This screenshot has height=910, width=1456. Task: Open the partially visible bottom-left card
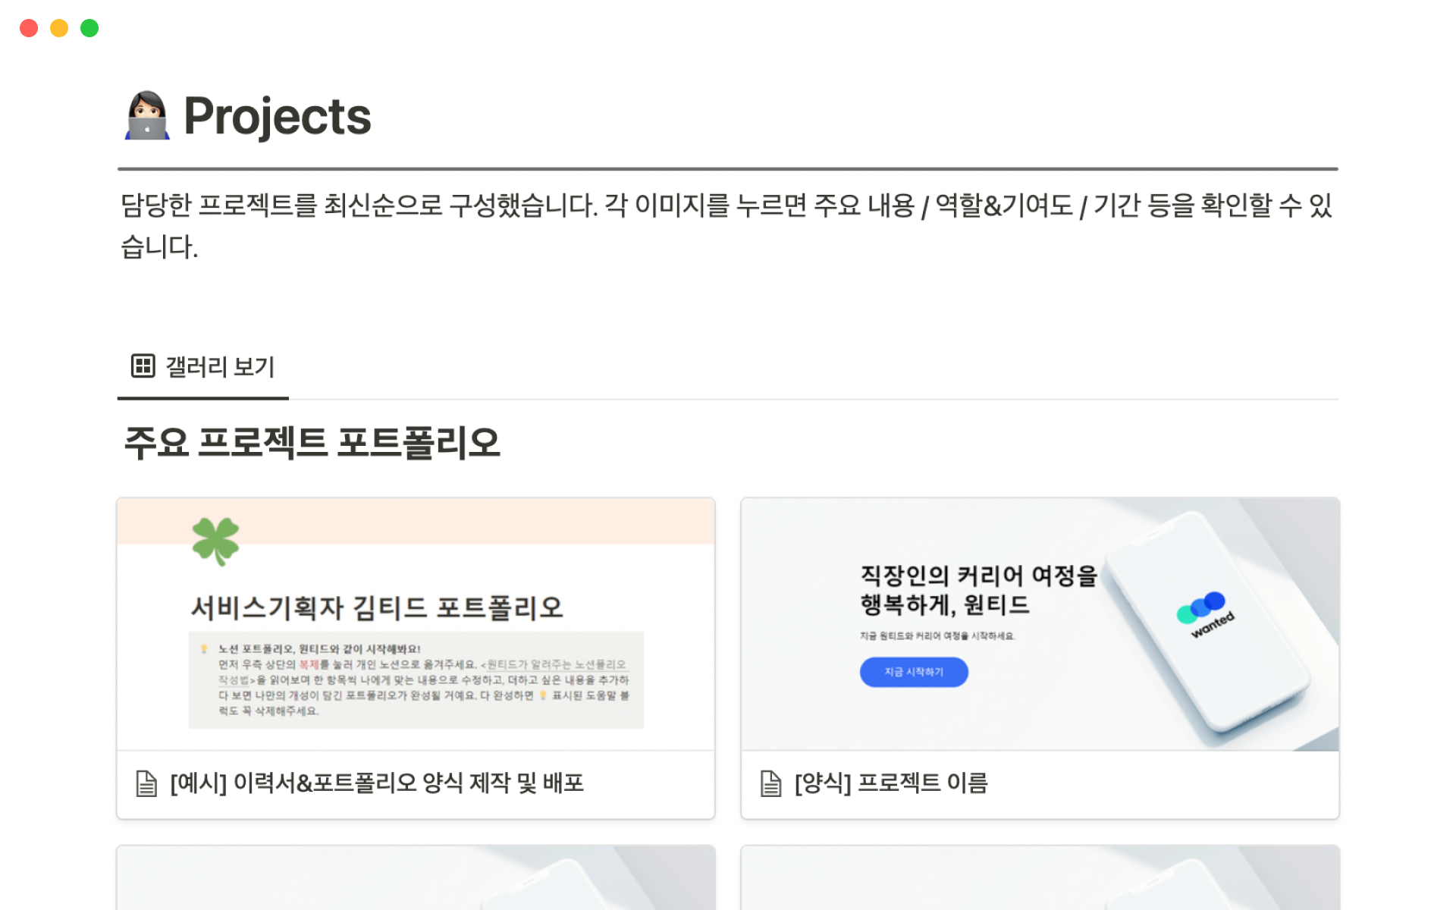click(x=416, y=878)
